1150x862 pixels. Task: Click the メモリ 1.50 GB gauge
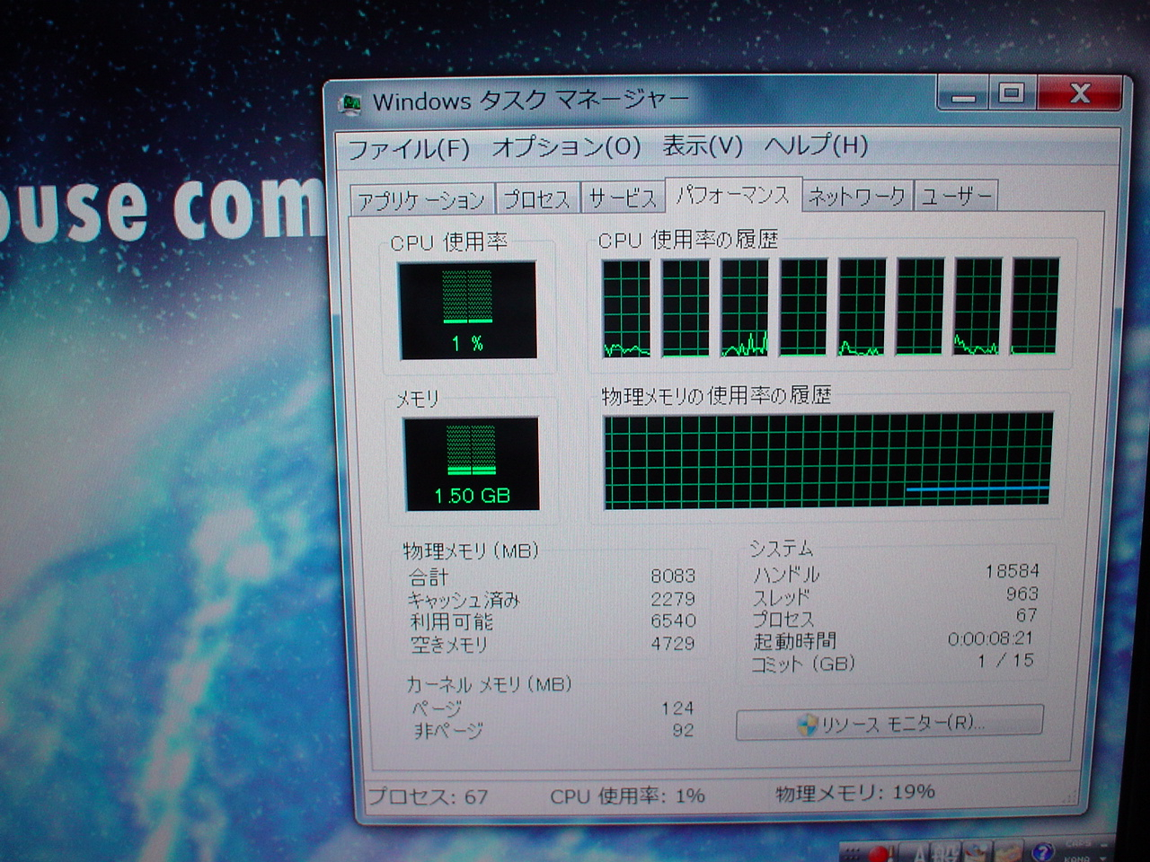point(471,463)
